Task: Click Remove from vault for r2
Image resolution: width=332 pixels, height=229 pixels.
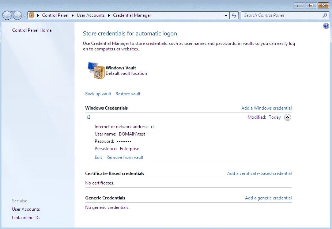Action: pyautogui.click(x=125, y=157)
